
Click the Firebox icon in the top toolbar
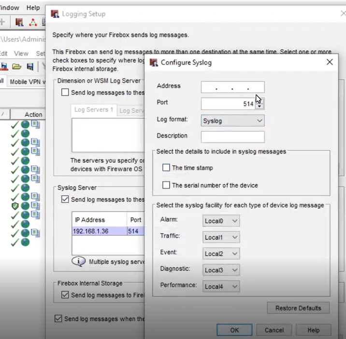coord(19,22)
